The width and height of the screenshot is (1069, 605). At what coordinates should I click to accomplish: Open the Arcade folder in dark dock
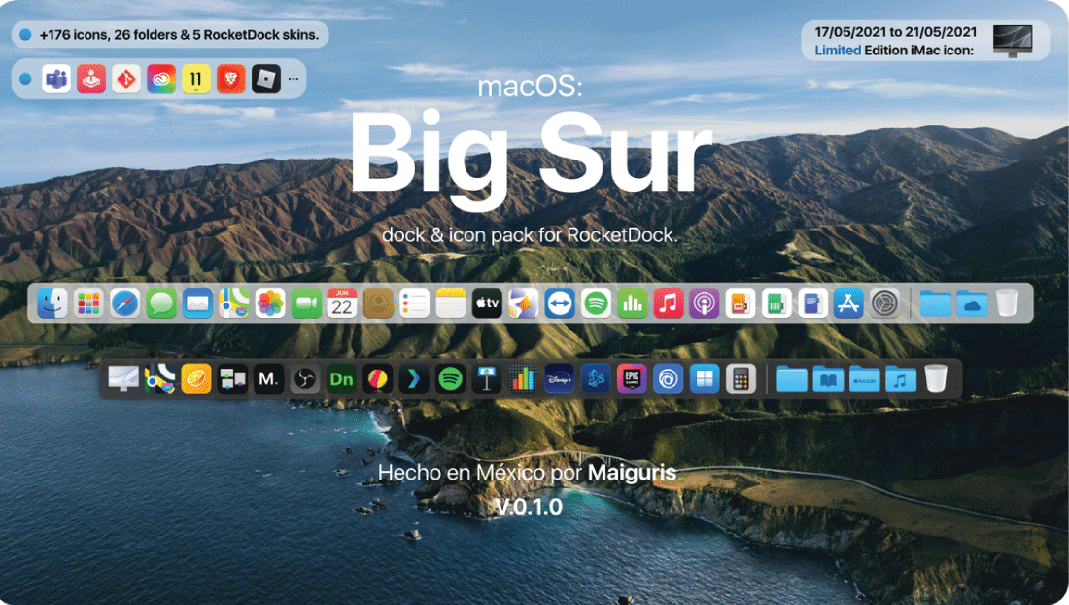864,378
